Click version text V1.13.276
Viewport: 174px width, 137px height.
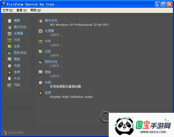[16, 133]
